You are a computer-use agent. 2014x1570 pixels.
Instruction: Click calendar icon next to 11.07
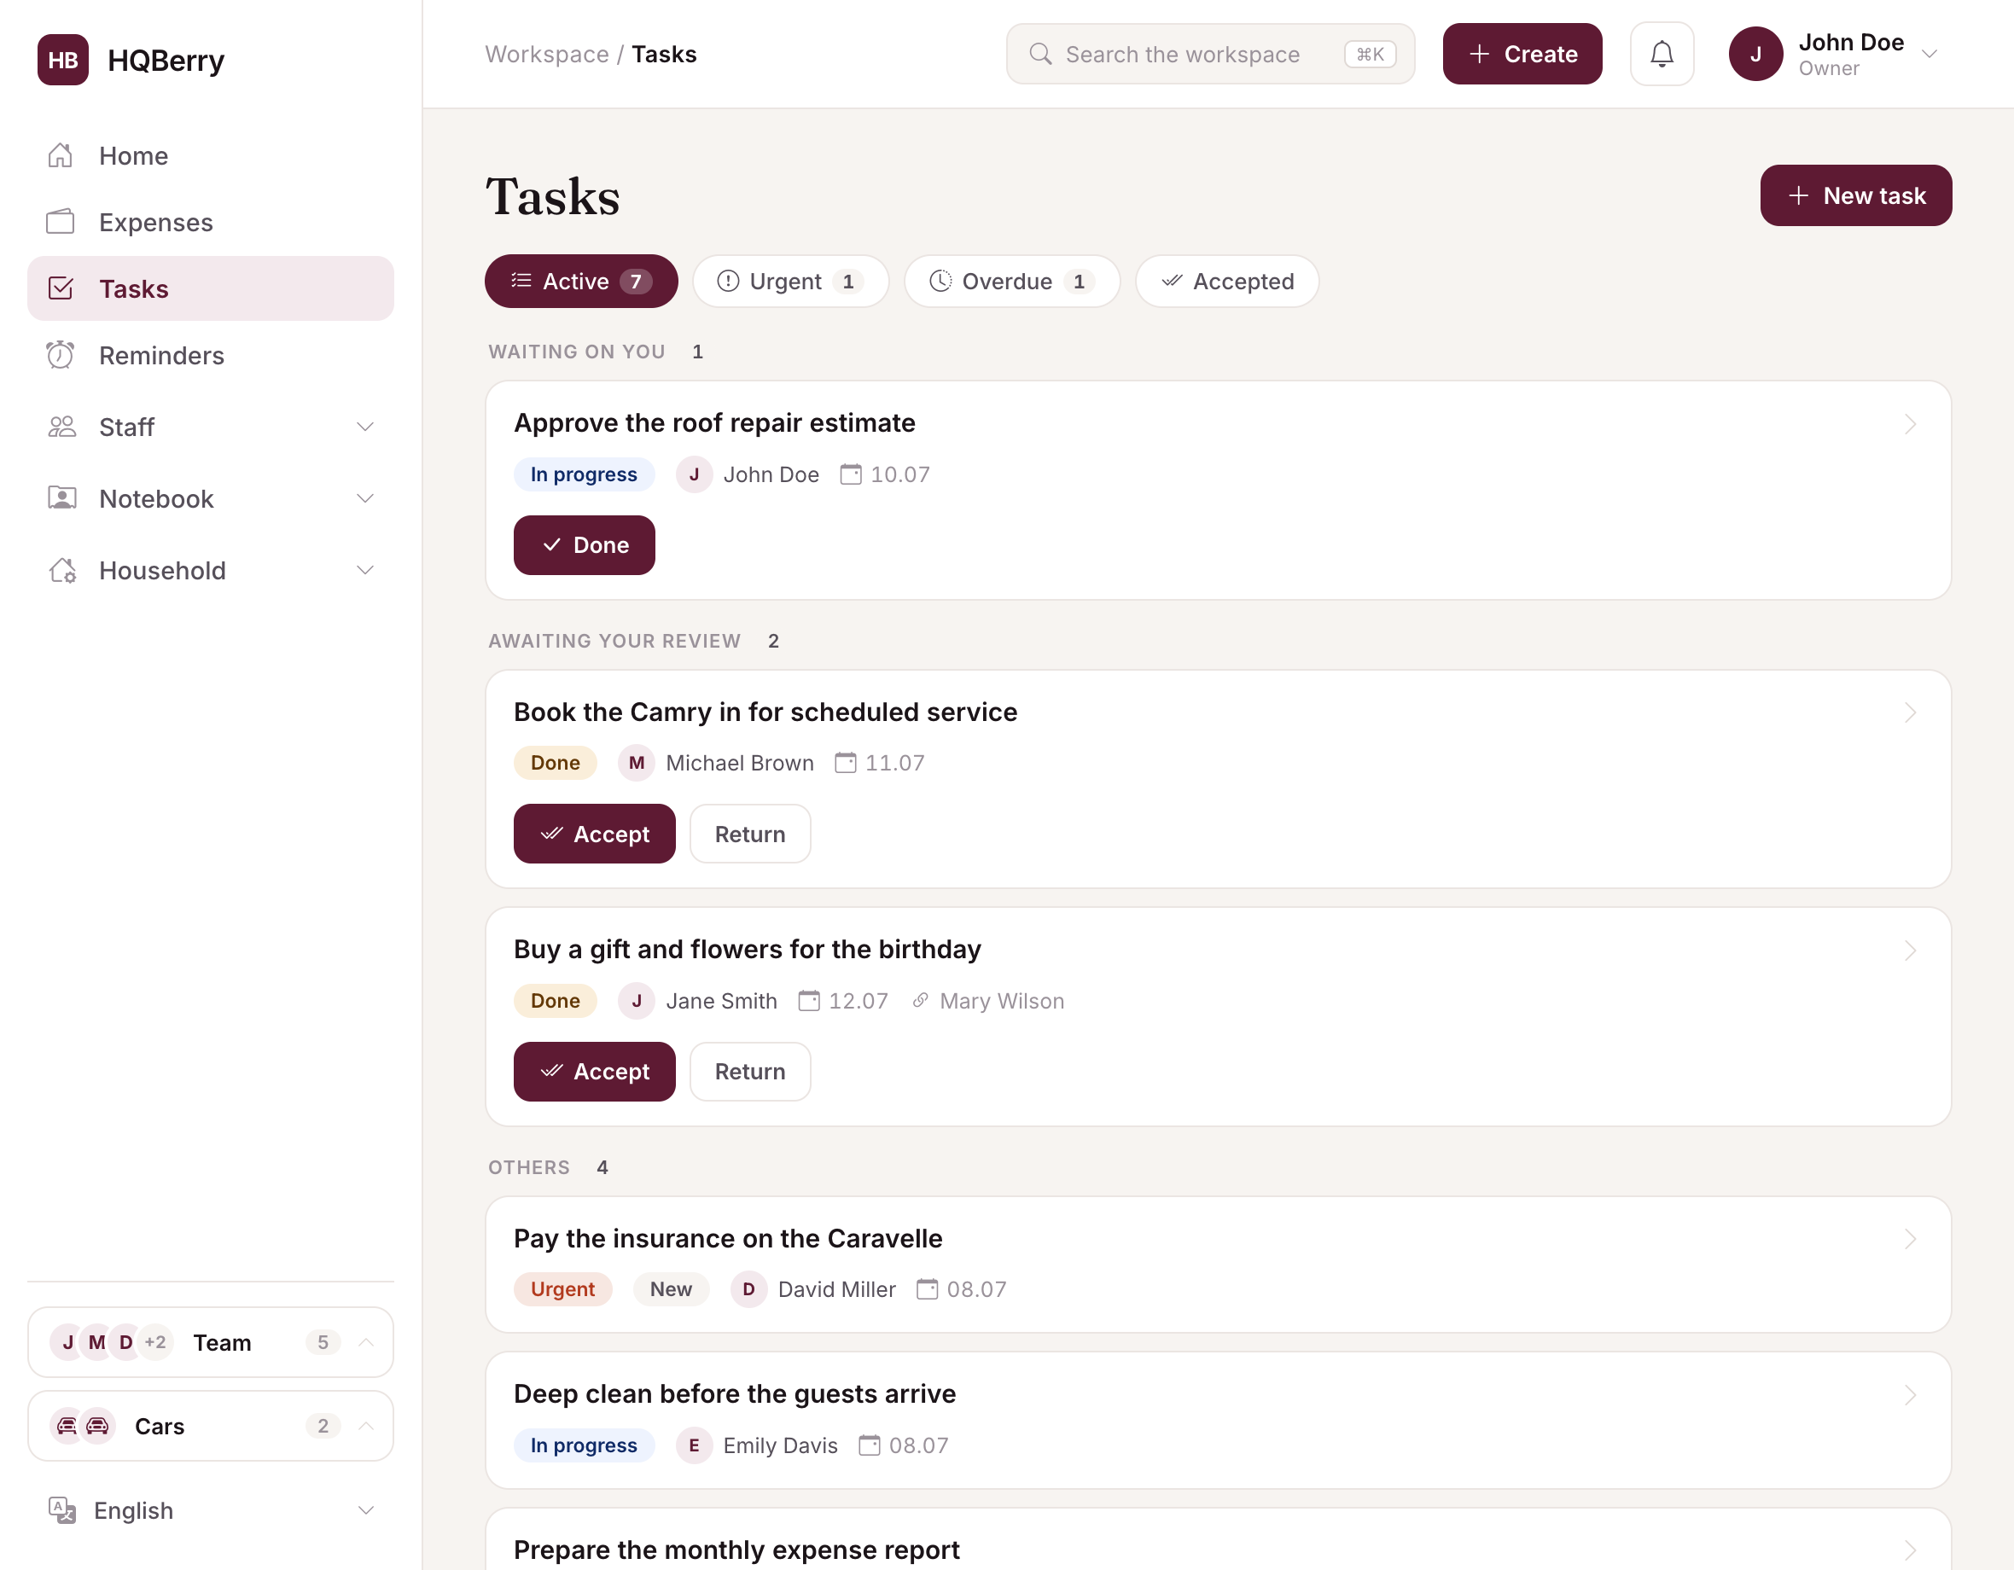(845, 764)
